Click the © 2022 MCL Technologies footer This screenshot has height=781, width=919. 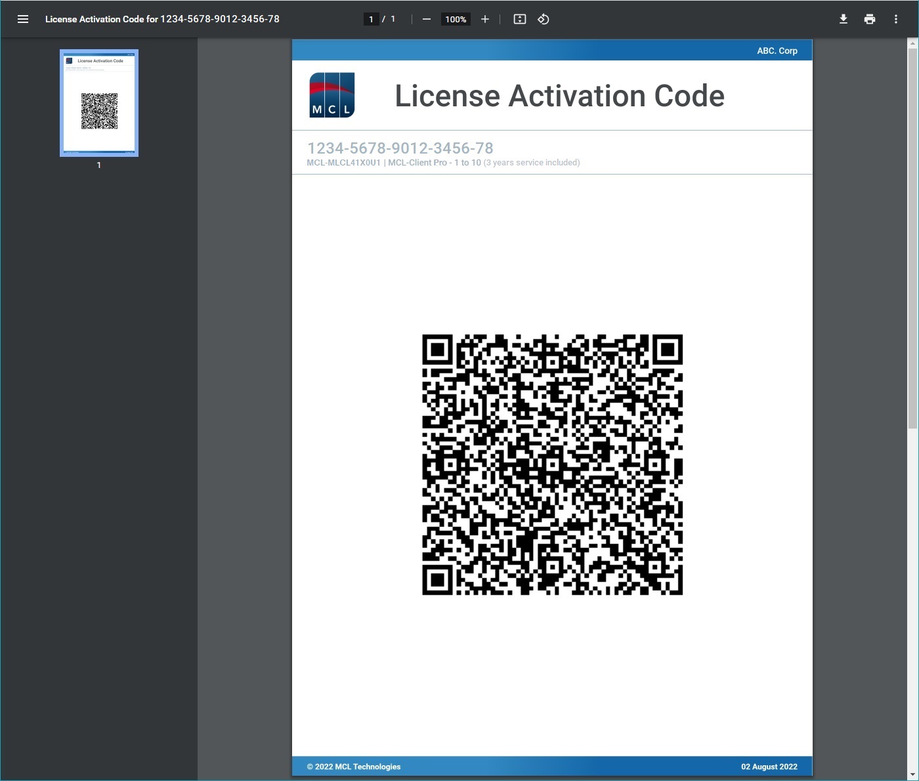(x=354, y=767)
